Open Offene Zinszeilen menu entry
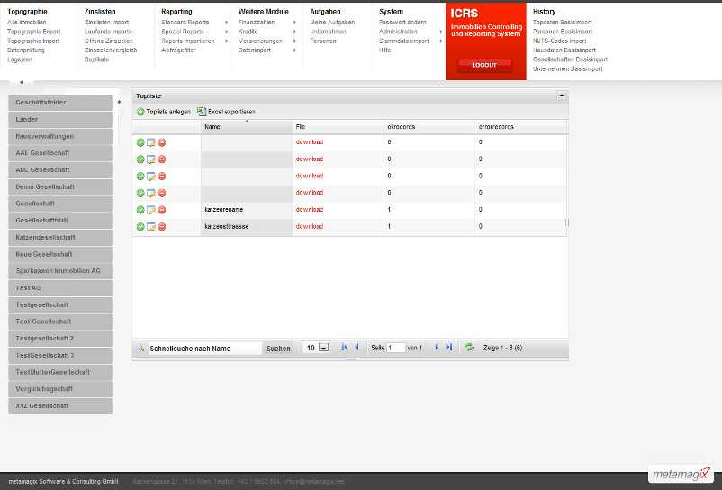This screenshot has height=490, width=722. (x=108, y=41)
